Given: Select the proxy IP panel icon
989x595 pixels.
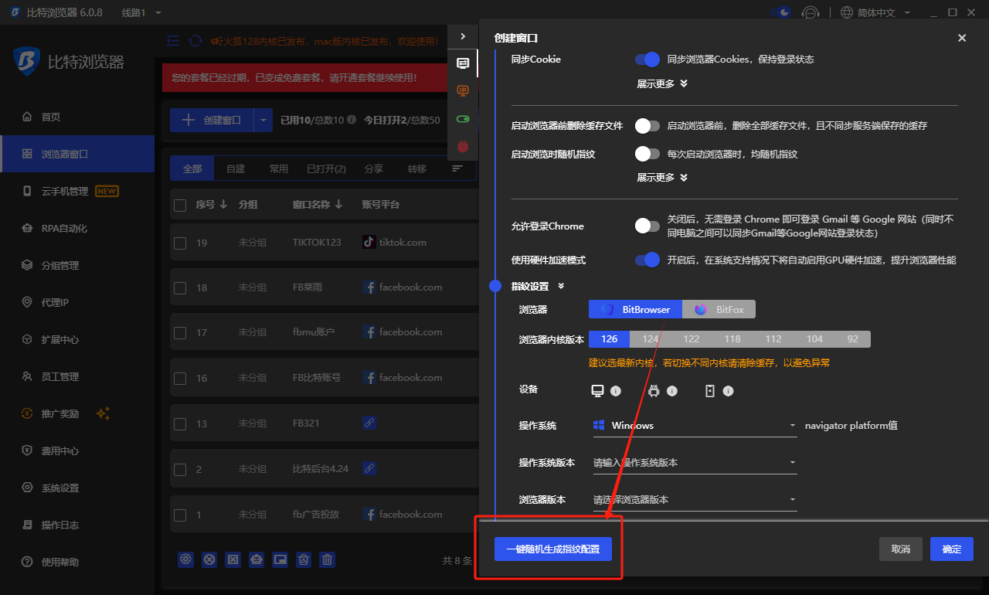Looking at the screenshot, I should tap(463, 90).
